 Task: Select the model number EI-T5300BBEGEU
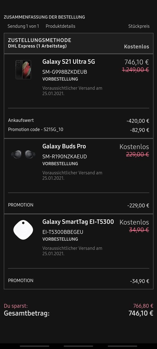[63, 232]
